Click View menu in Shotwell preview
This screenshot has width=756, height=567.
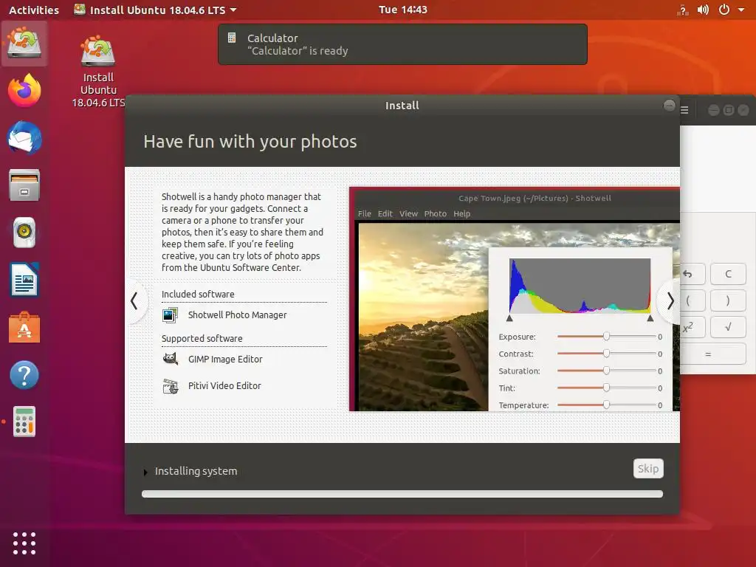(x=408, y=213)
